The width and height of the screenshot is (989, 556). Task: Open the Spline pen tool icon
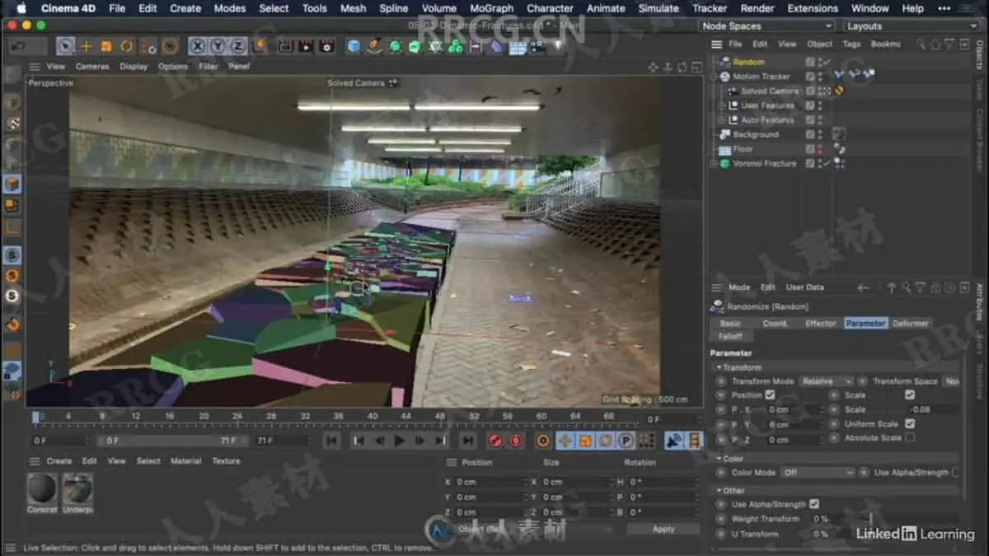(x=374, y=46)
